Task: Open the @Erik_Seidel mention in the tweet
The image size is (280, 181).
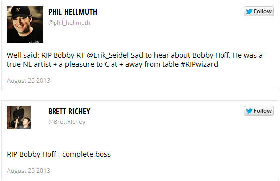Action: click(x=108, y=55)
